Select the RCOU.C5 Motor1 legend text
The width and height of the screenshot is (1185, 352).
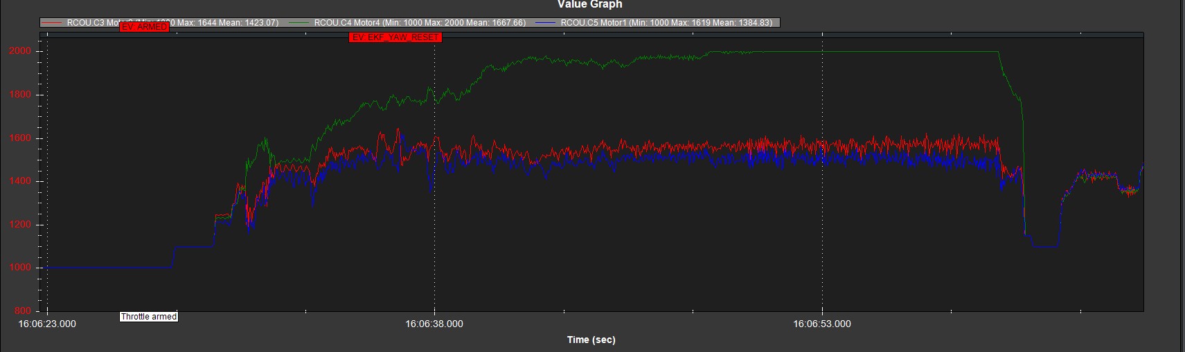[x=666, y=23]
